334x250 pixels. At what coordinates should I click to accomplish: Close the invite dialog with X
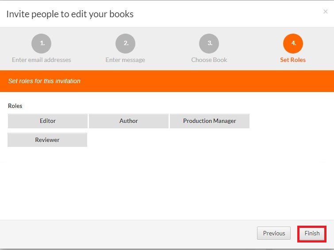click(x=326, y=12)
